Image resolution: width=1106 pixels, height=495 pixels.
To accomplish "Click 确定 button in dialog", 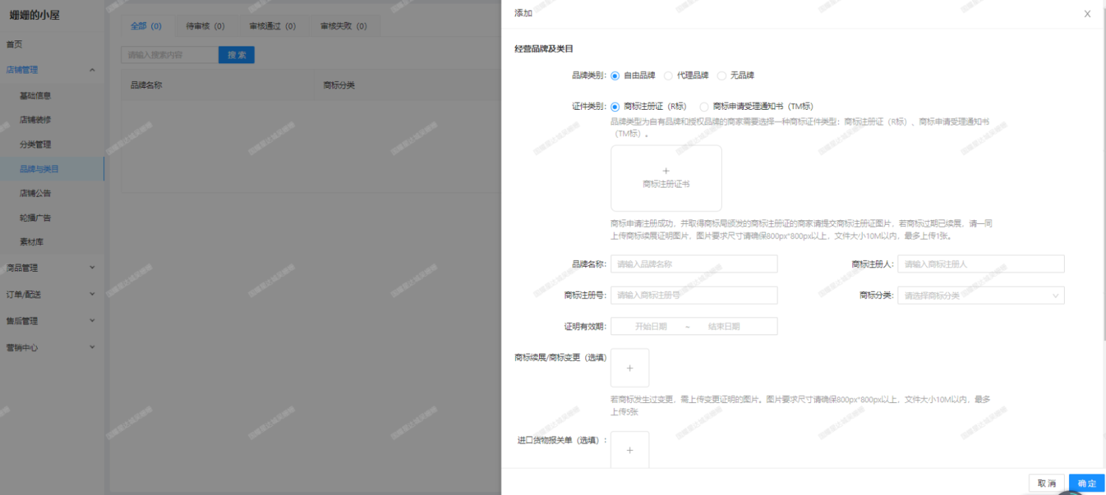I will (1088, 483).
